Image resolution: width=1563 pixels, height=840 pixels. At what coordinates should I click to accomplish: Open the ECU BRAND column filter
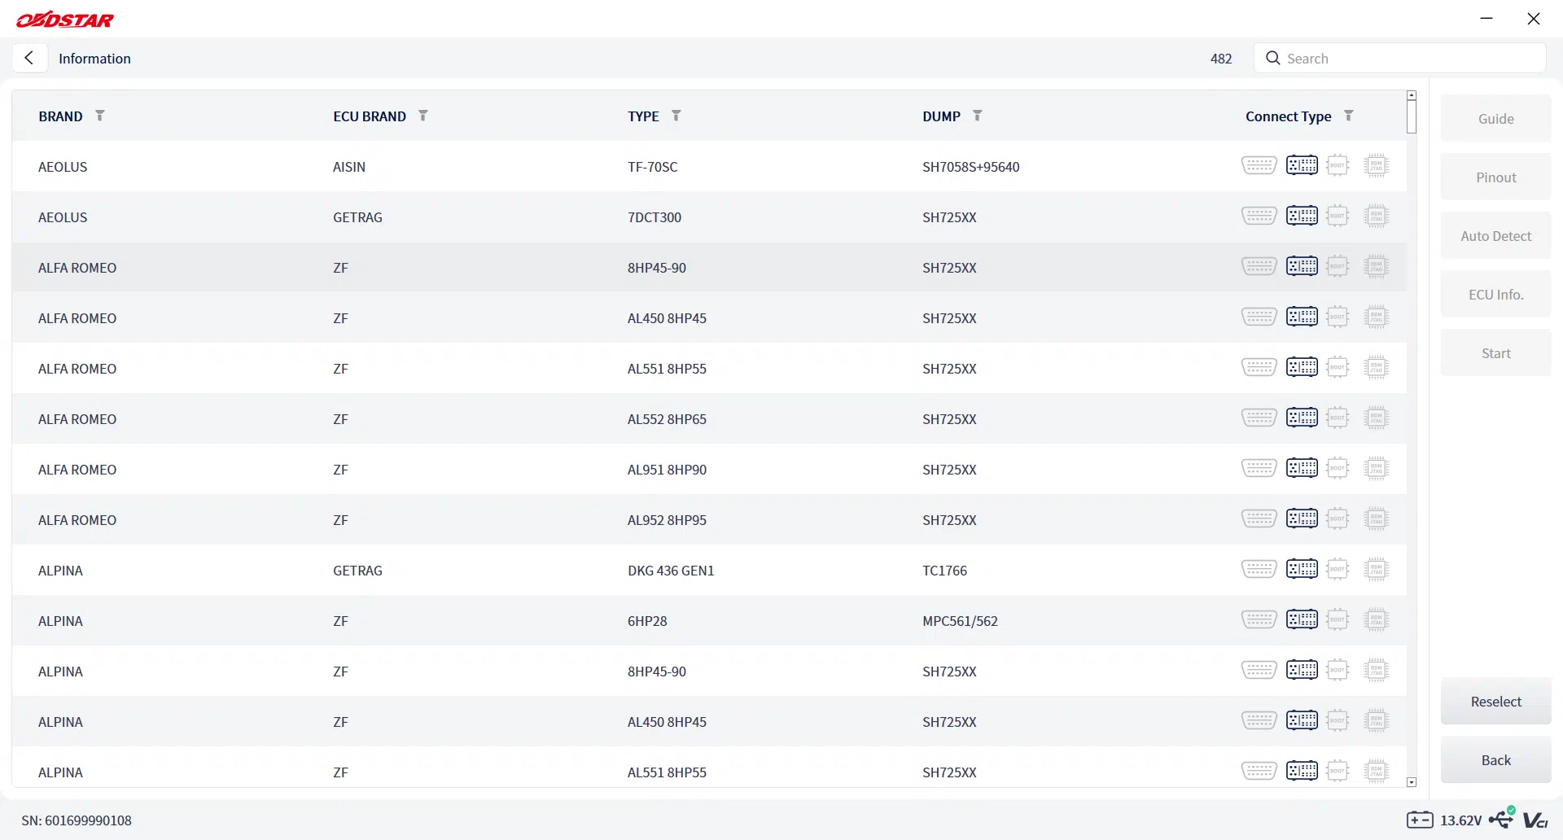[x=423, y=116]
